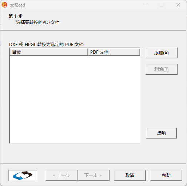Sort by the PDF 文件 column header
187x186 pixels.
click(x=114, y=52)
